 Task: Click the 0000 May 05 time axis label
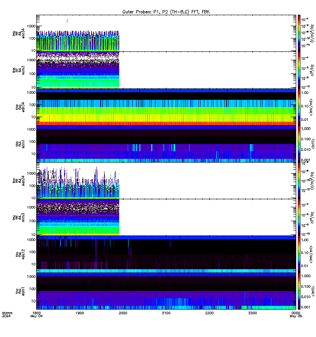[x=296, y=314]
